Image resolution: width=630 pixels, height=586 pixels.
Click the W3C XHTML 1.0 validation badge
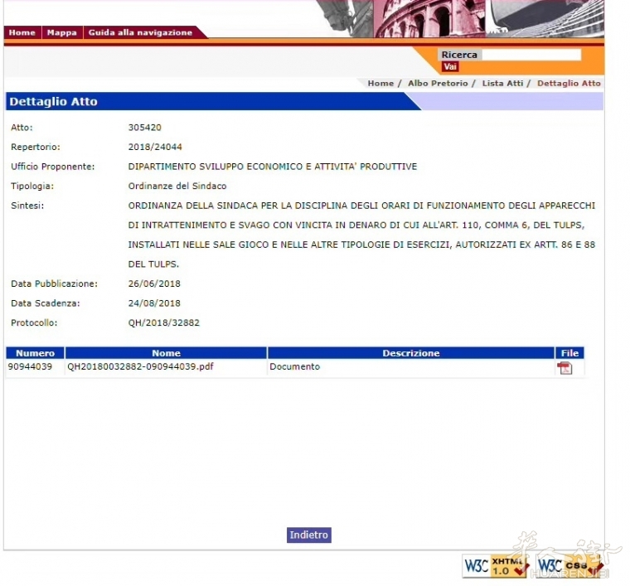pyautogui.click(x=495, y=566)
